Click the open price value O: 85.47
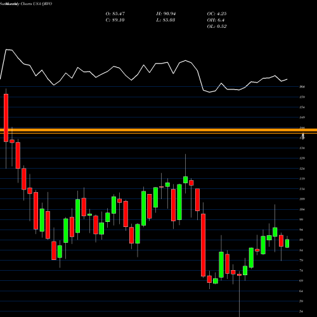Screen dimensions: 317x317 pos(115,14)
